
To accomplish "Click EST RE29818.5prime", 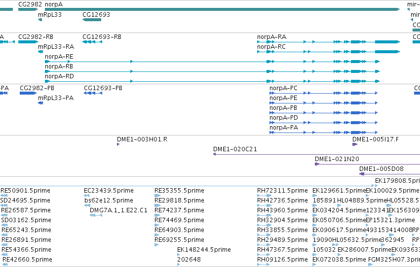I will point(180,200).
